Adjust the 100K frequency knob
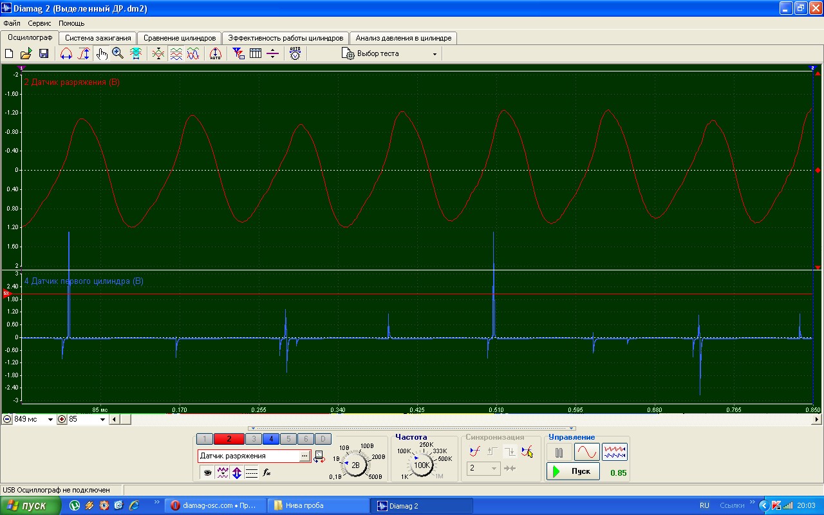The width and height of the screenshot is (824, 515). click(x=422, y=464)
